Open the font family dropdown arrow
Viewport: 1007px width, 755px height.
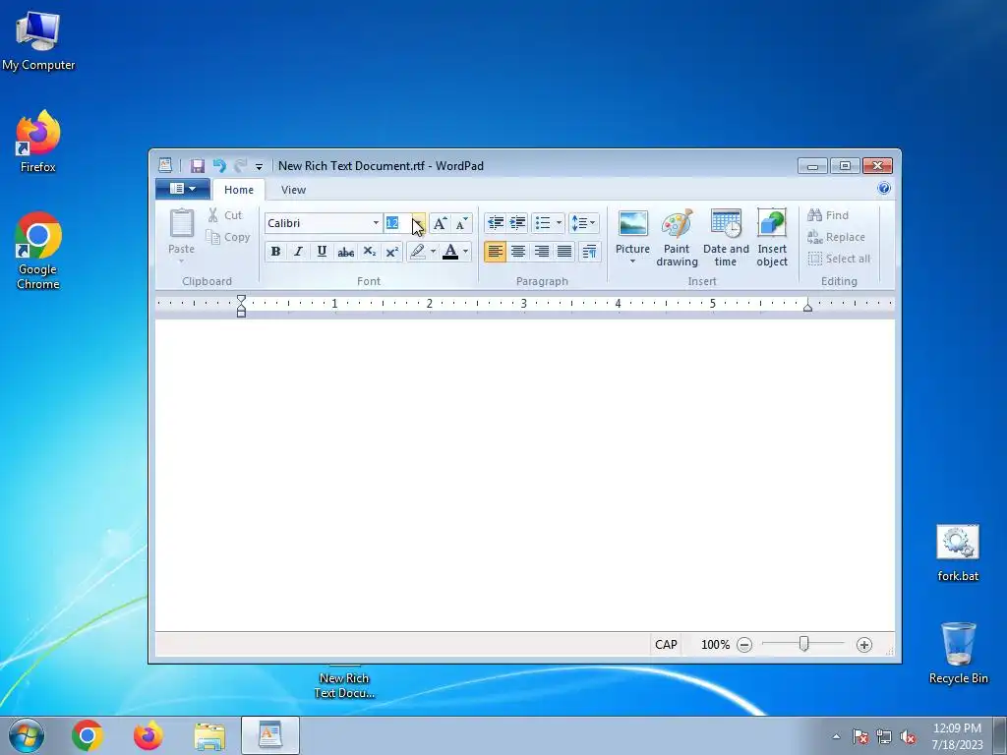[376, 223]
